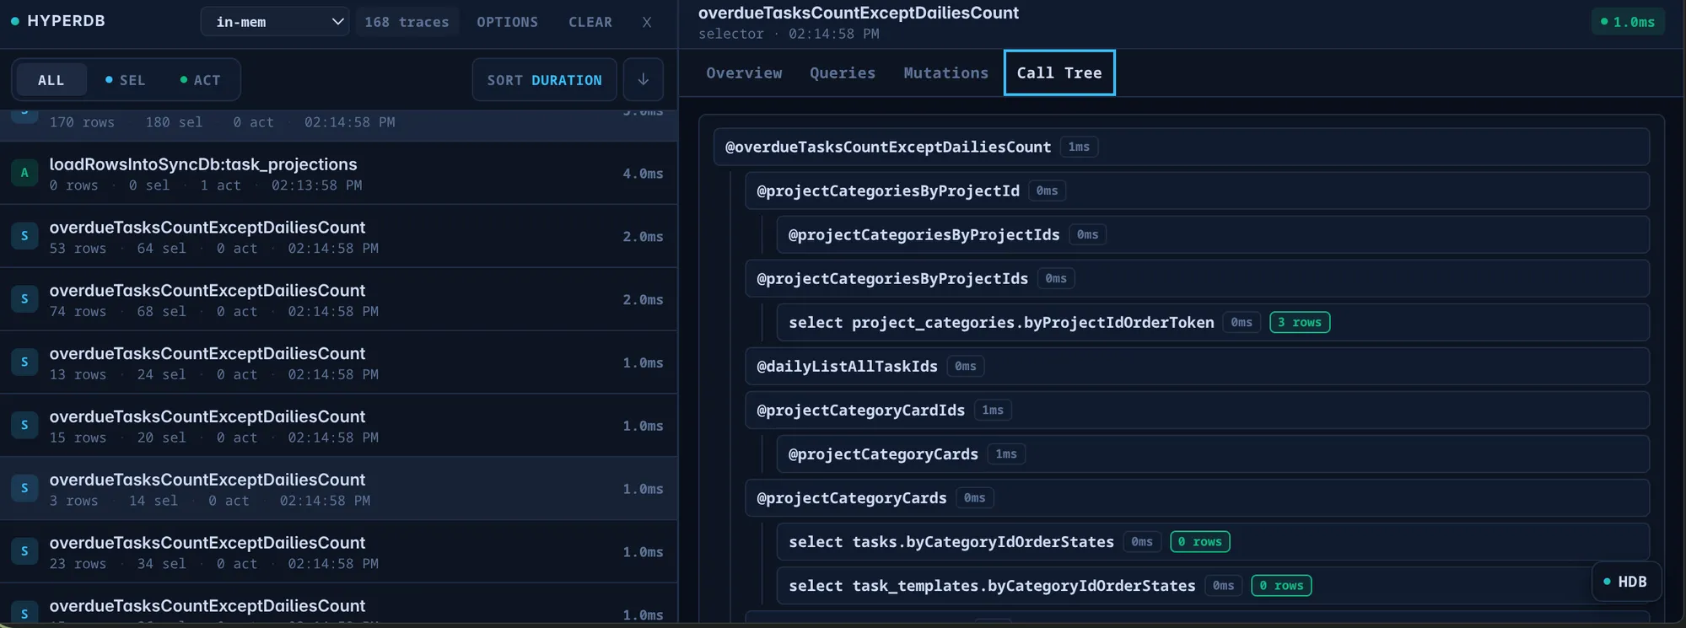Switch to the Mutations tab

point(945,72)
